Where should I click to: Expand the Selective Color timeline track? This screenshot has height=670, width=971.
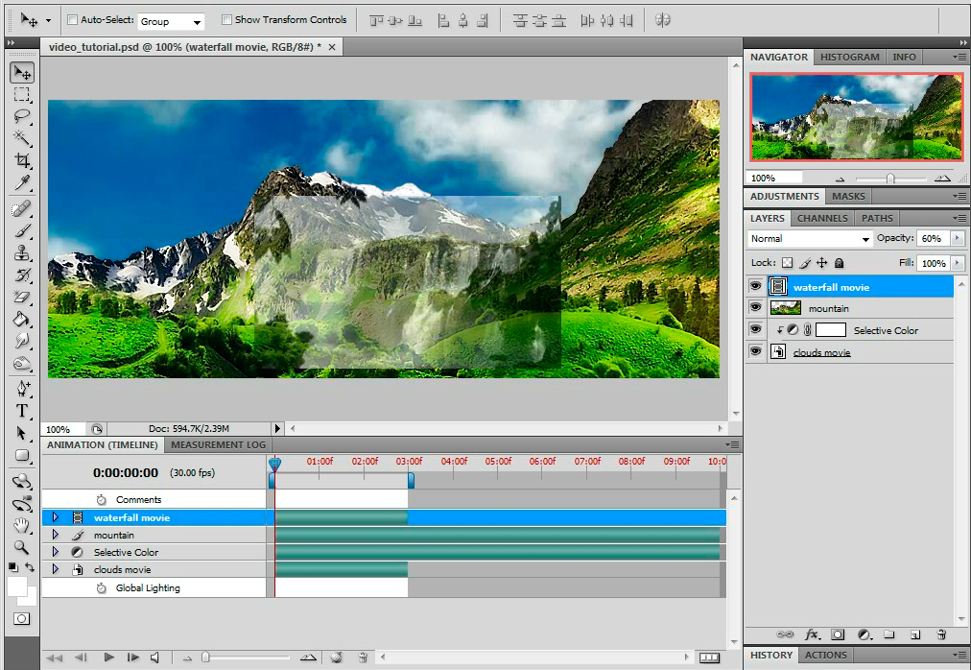(55, 552)
